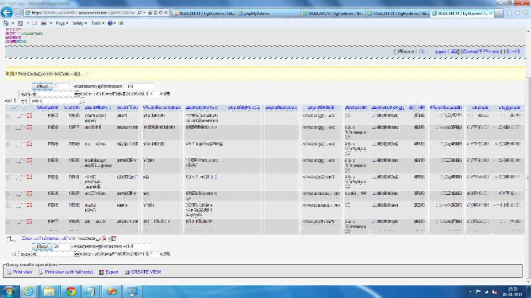This screenshot has width=531, height=298.
Task: Click the RSS Feeds icon
Action: tap(20, 23)
